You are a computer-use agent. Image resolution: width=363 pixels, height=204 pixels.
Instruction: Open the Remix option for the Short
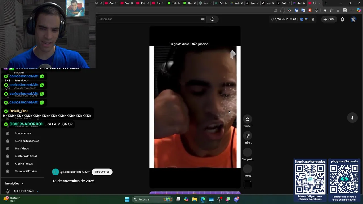point(247,169)
